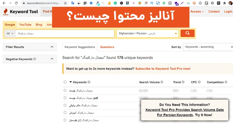
Task: Click the Login link
Action: (228, 11)
